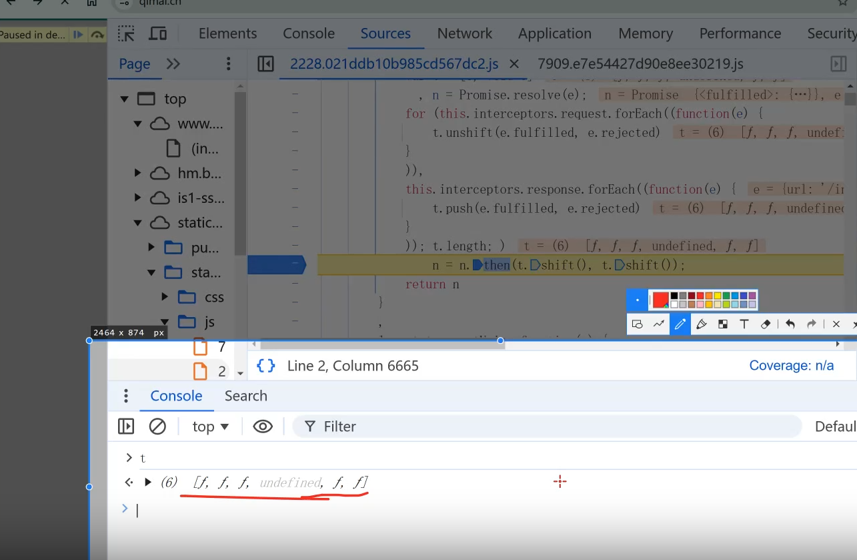Image resolution: width=857 pixels, height=560 pixels.
Task: Expand the pu... folder
Action: pyautogui.click(x=151, y=248)
